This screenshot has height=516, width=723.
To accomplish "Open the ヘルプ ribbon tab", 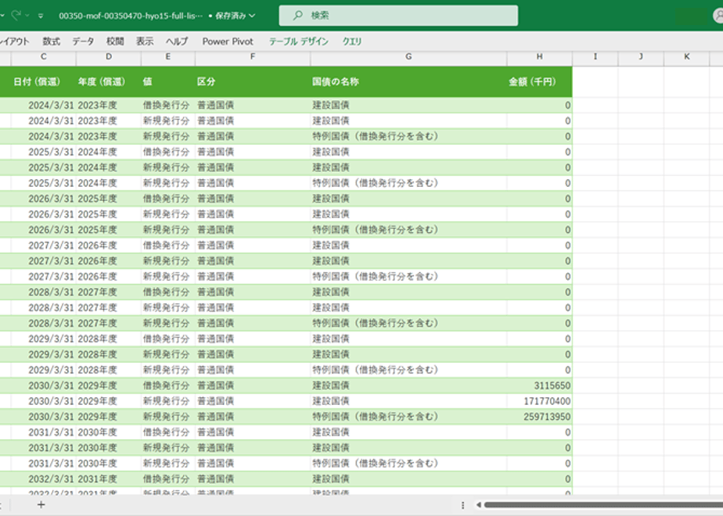I will [x=177, y=41].
